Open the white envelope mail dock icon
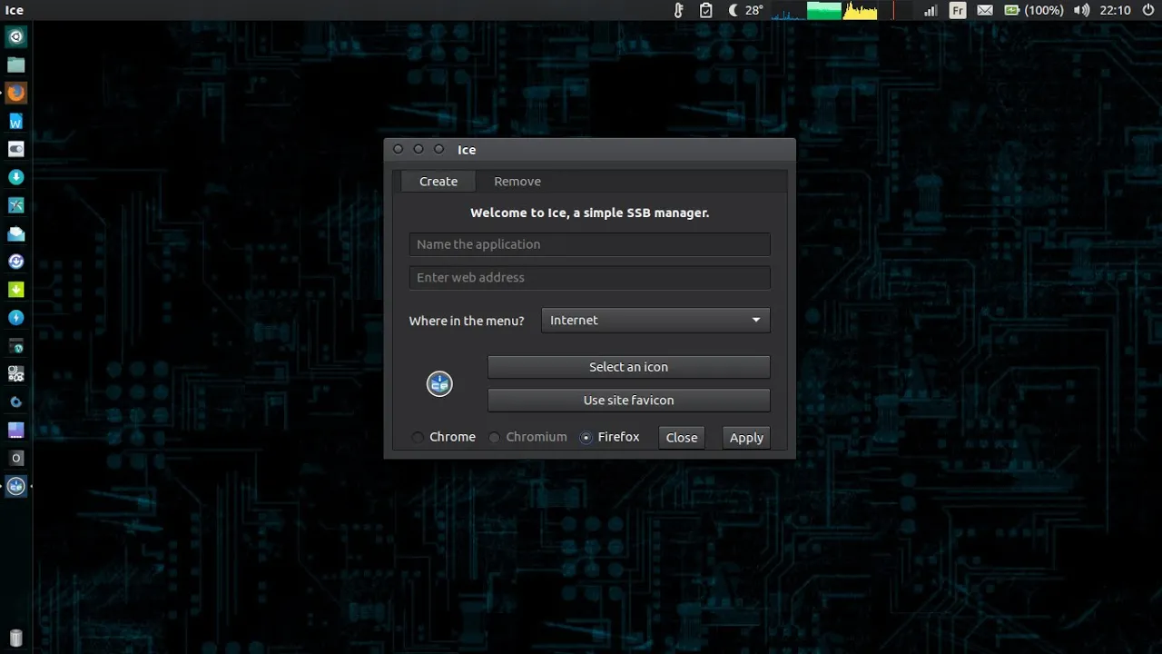Screen dimensions: 1162x654 coord(15,233)
